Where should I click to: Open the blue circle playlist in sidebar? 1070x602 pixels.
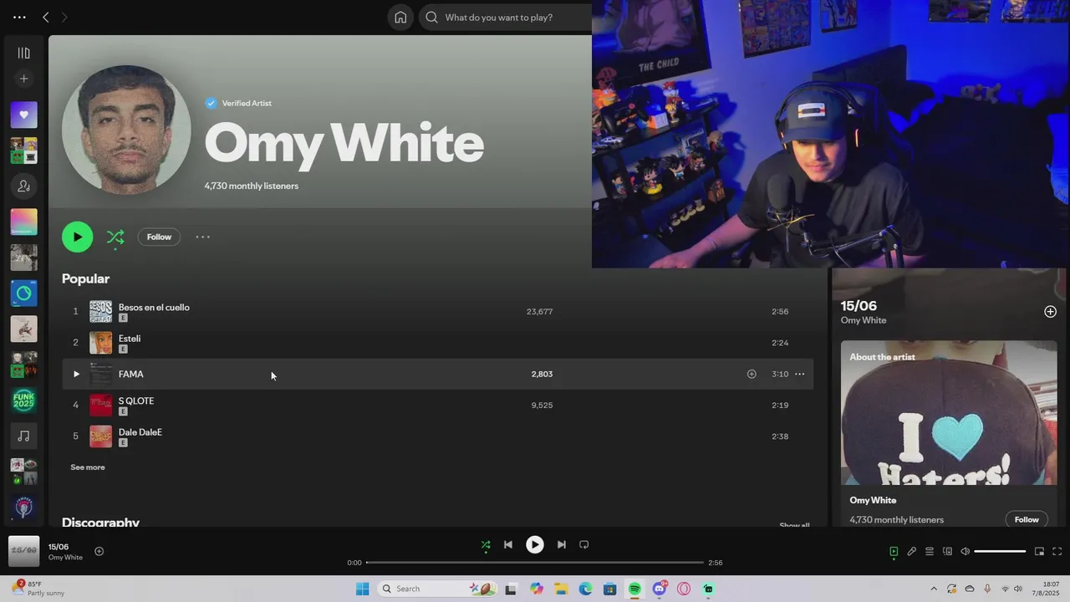tap(23, 293)
